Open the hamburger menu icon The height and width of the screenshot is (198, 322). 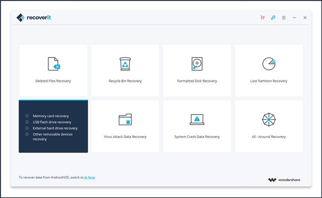pos(284,18)
